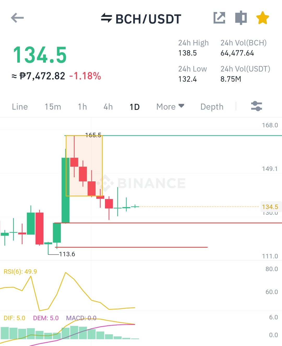The height and width of the screenshot is (346, 282).
Task: Tap the back arrow icon
Action: [17, 18]
